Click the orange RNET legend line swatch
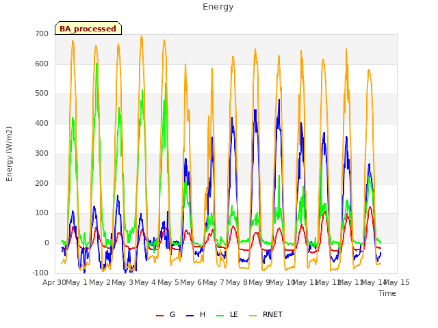Image resolution: width=438 pixels, height=328 pixels. pos(253,316)
